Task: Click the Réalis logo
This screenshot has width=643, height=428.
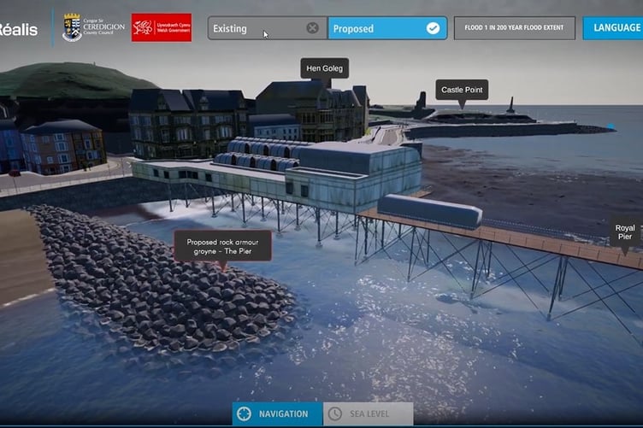Action: [18, 29]
